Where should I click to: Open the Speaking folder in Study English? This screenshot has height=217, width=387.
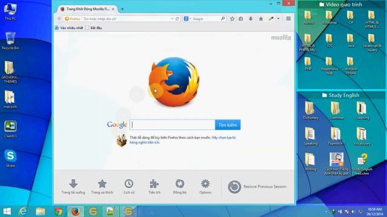pos(310,136)
